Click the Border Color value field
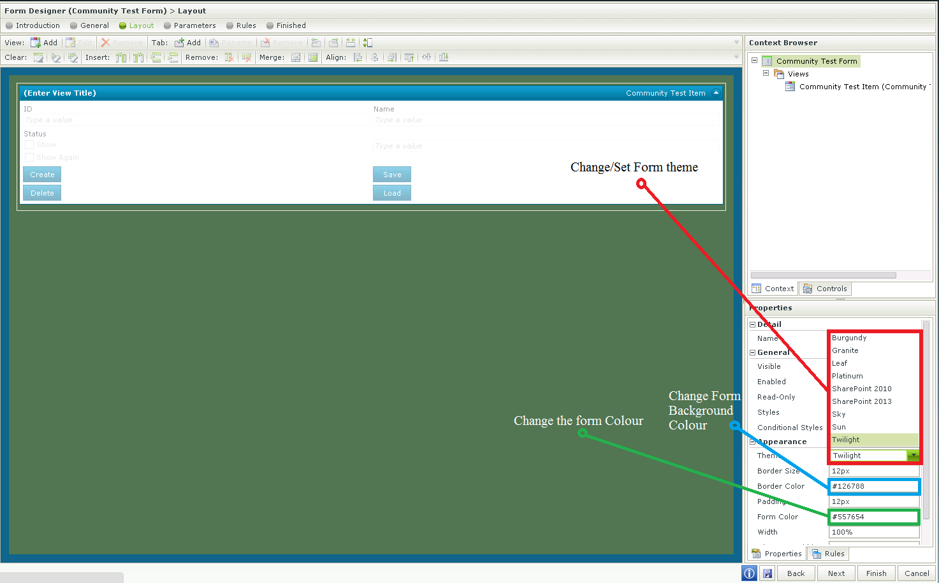Screen dimensions: 939x583 point(874,486)
